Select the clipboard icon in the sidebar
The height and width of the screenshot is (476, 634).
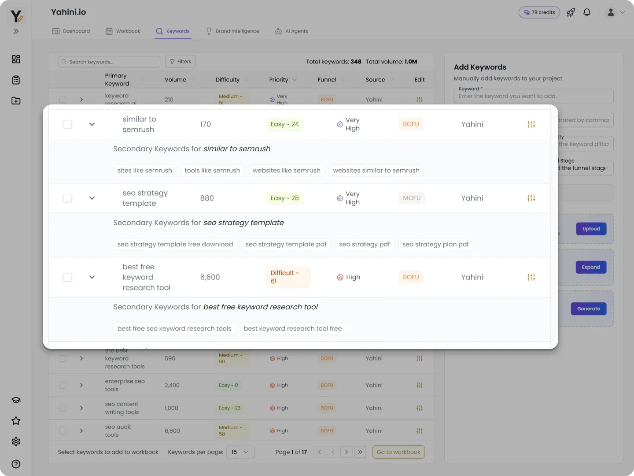16,80
